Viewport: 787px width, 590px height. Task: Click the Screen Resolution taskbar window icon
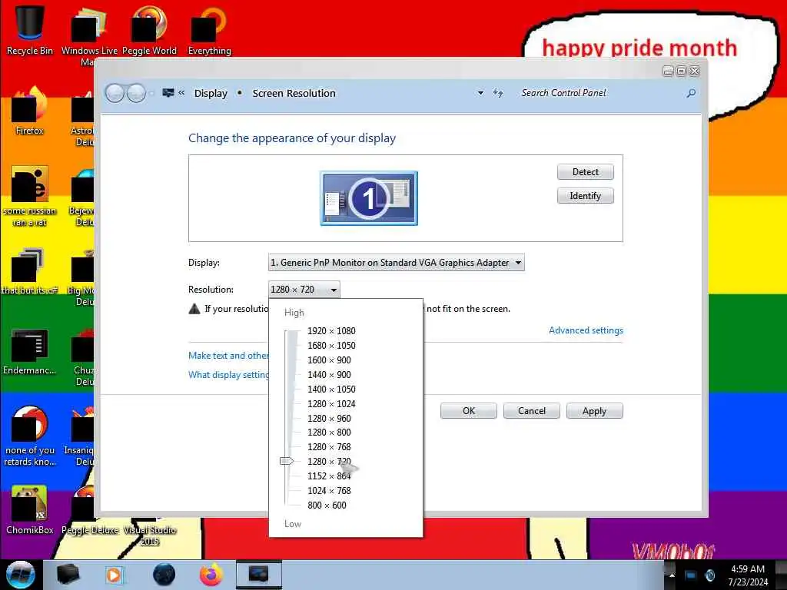tap(259, 575)
